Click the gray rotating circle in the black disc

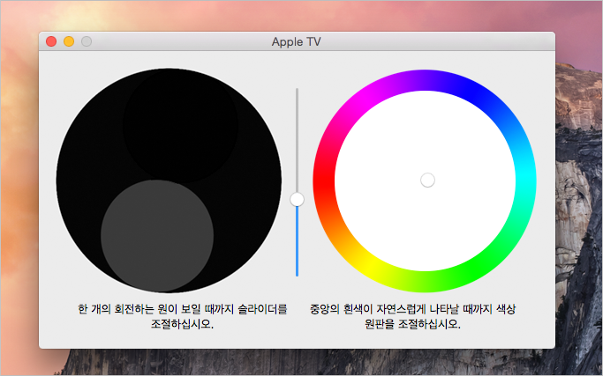coord(157,236)
